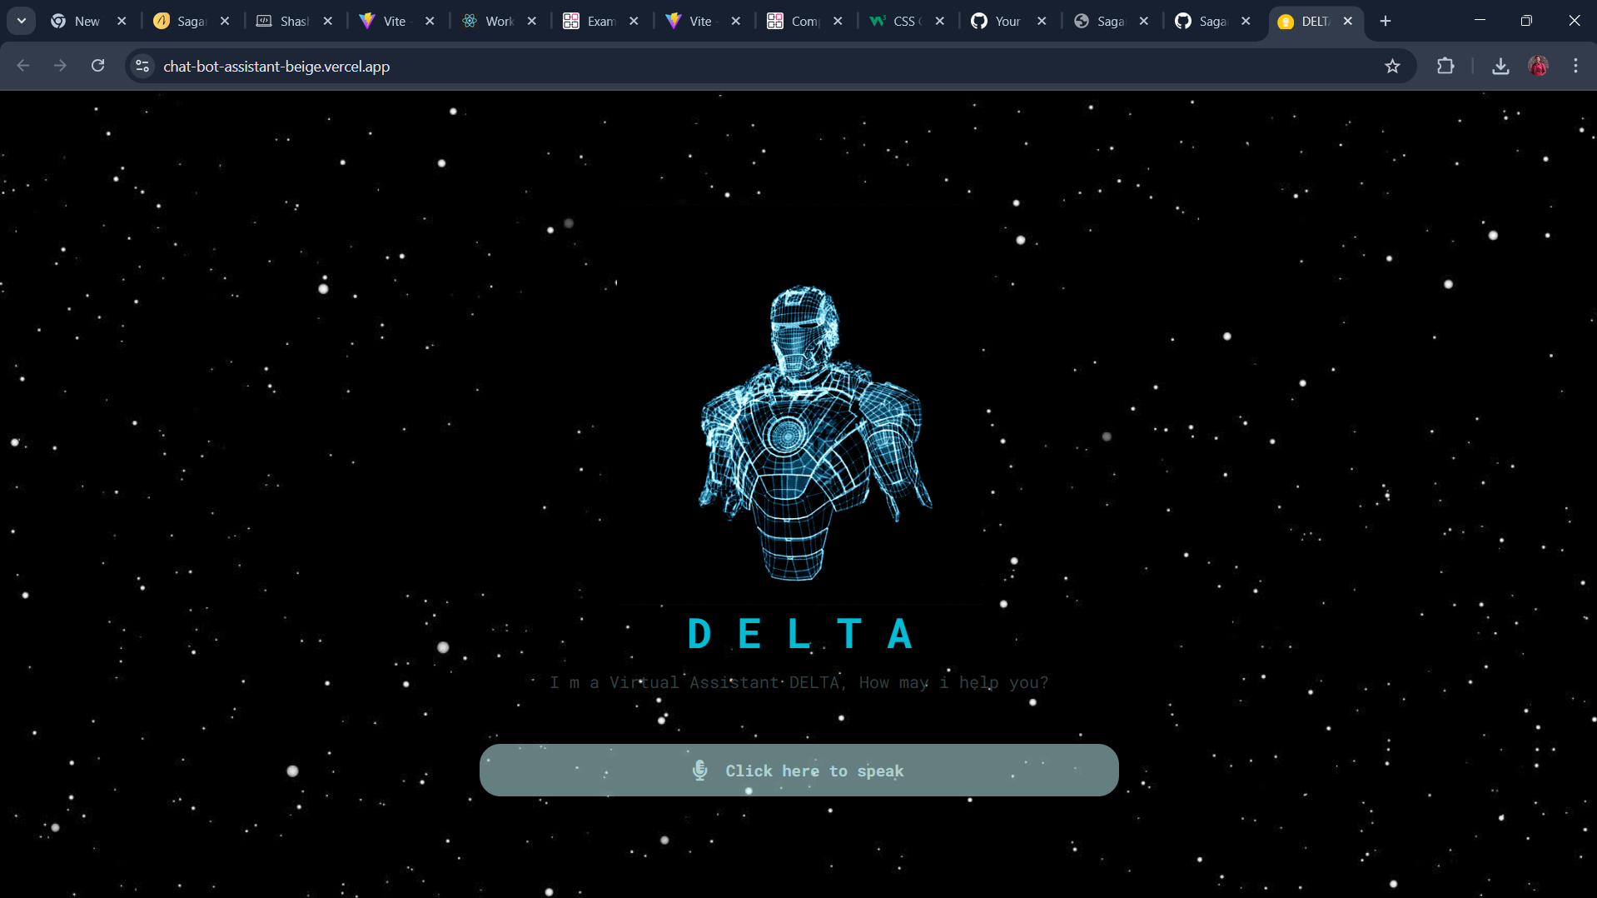Open the tab search dropdown arrow
Screen dimensions: 1597x898
(22, 21)
